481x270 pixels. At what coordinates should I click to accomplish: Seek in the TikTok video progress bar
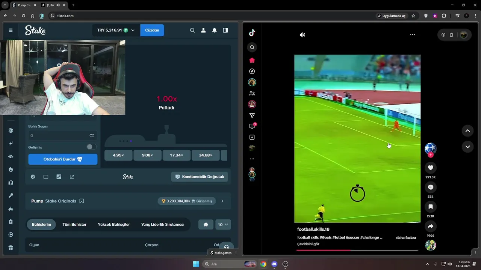(x=357, y=250)
